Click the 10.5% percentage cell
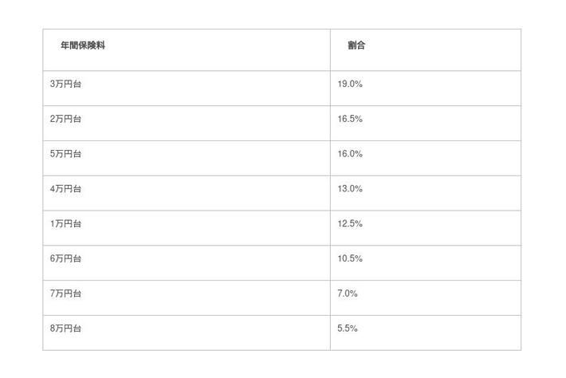Image resolution: width=566 pixels, height=378 pixels. coord(350,259)
